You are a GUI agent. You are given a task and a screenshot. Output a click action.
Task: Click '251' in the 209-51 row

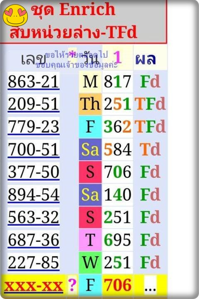(x=117, y=104)
